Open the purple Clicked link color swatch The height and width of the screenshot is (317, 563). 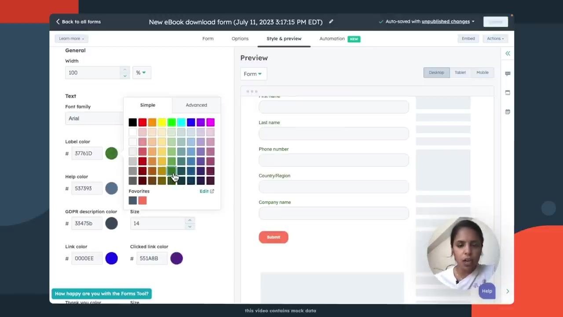coord(176,258)
